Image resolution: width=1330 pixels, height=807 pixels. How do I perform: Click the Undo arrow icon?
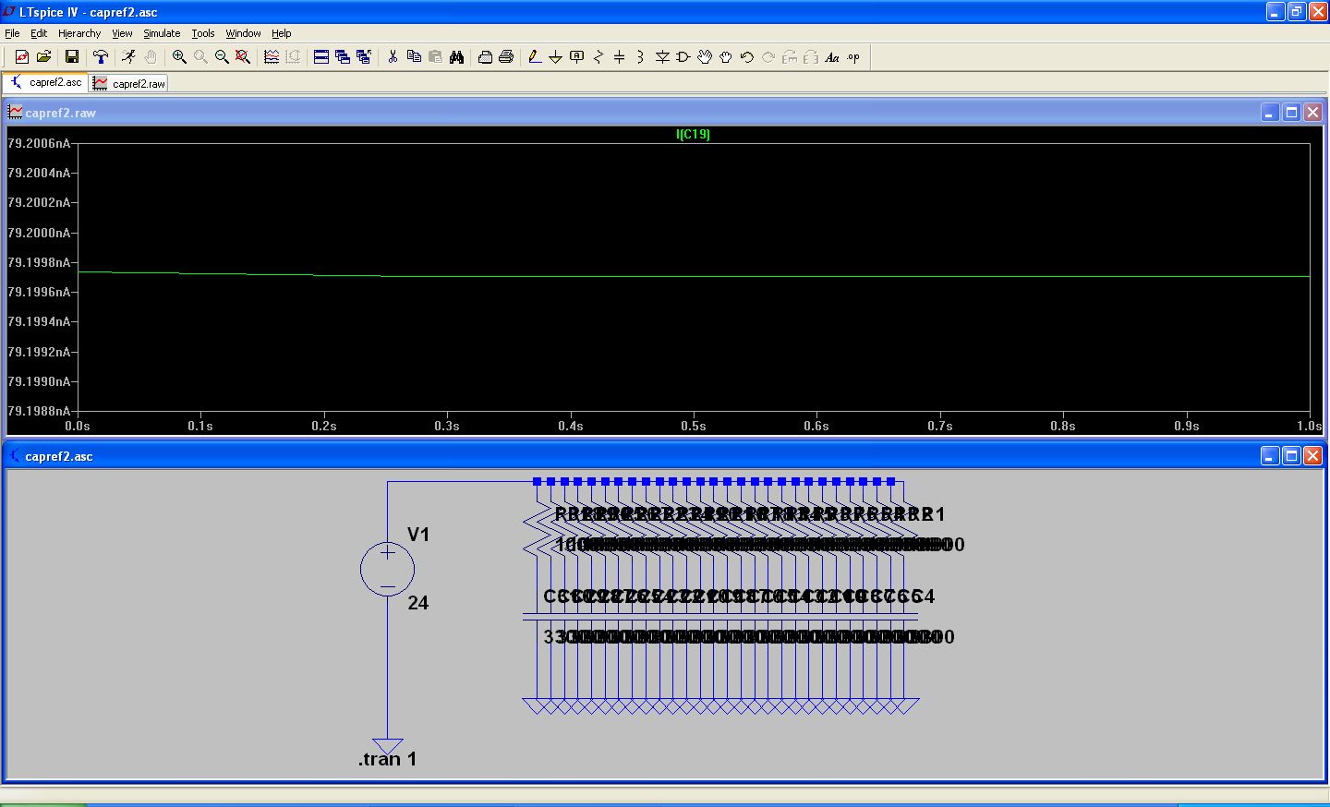point(747,57)
